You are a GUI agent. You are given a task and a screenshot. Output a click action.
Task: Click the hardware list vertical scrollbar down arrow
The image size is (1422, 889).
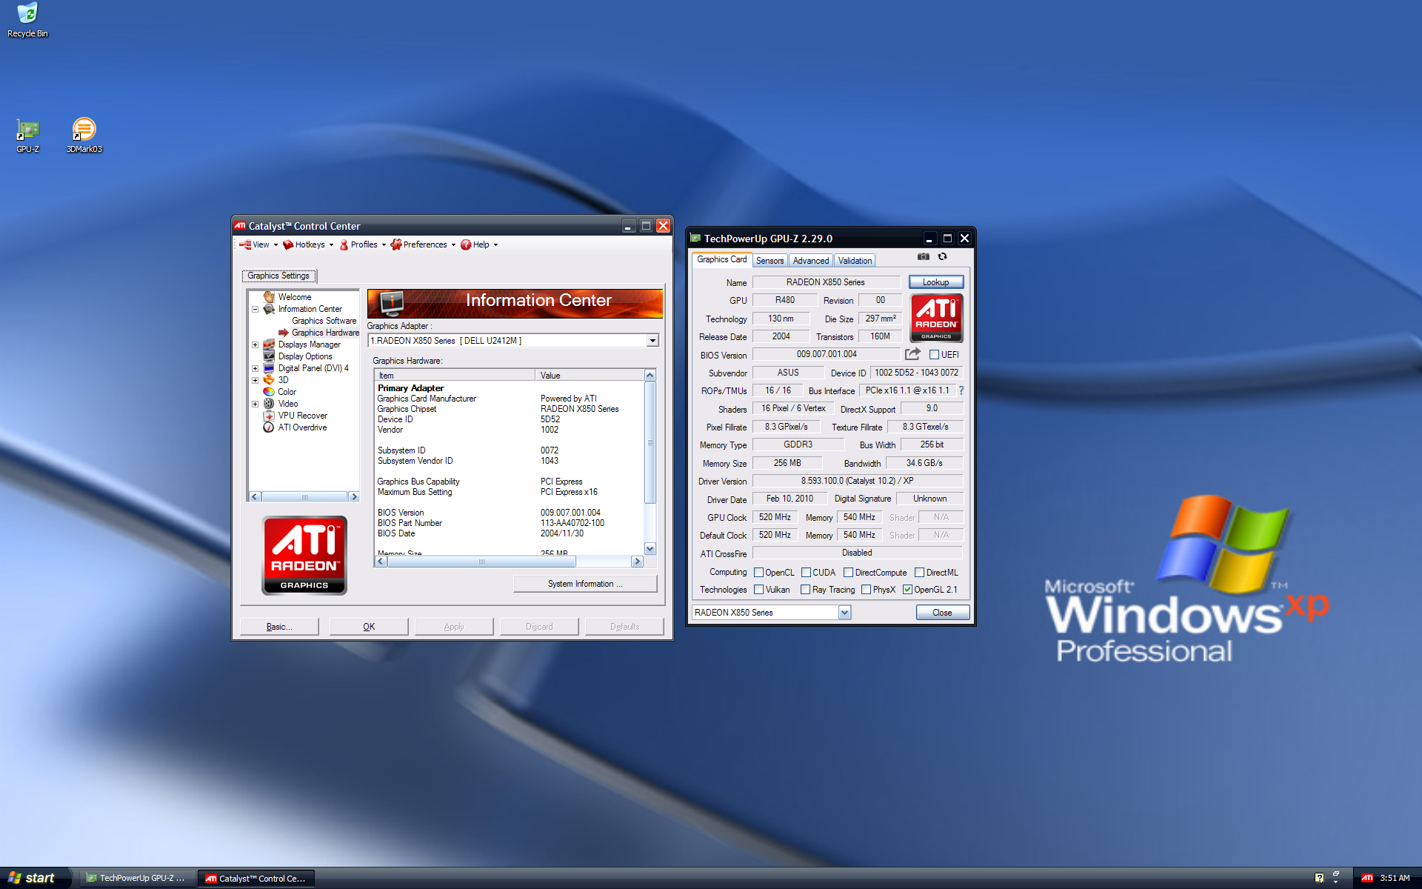tap(650, 549)
